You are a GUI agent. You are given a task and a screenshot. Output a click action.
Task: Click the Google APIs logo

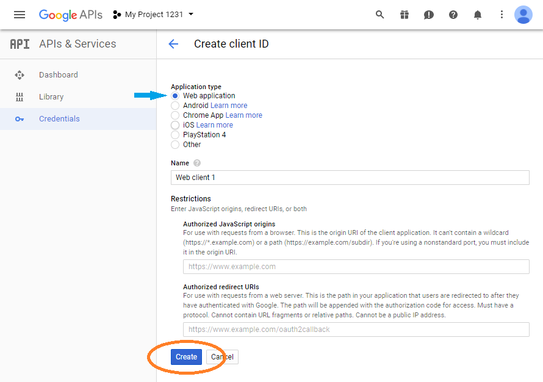point(71,15)
